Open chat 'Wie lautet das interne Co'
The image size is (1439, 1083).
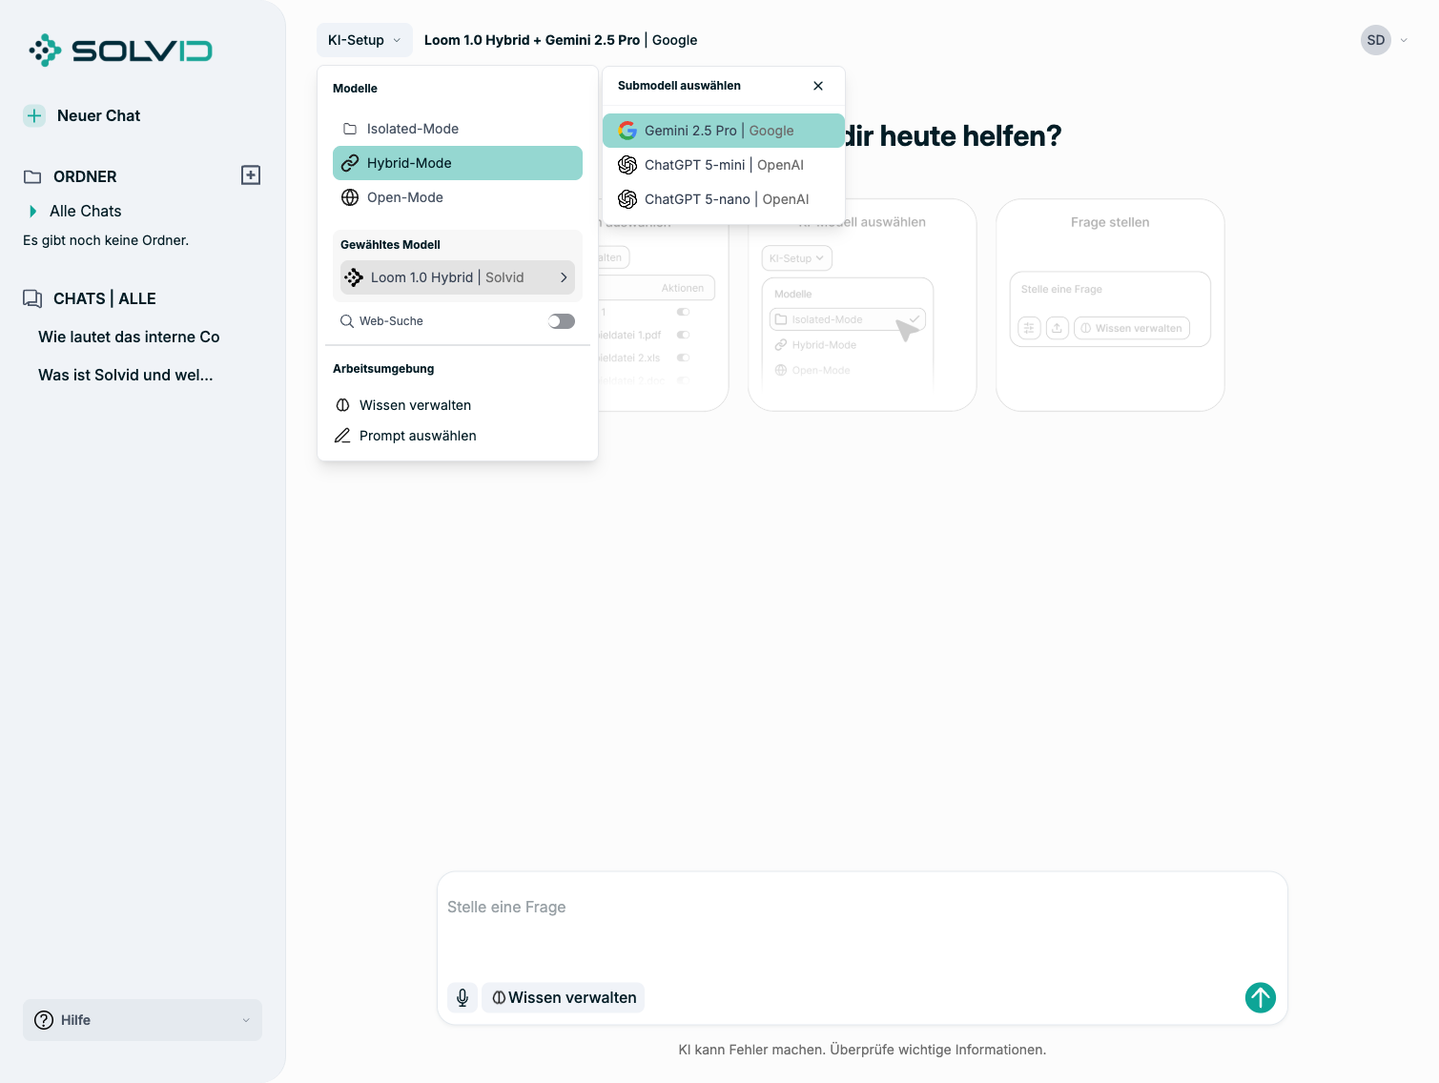pos(129,337)
